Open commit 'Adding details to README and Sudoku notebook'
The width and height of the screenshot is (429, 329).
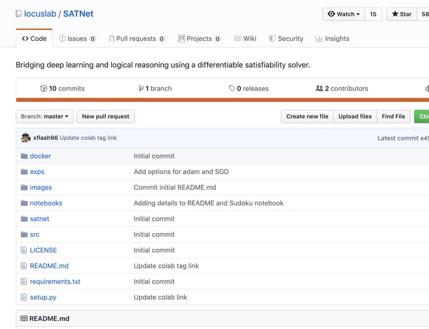[208, 203]
